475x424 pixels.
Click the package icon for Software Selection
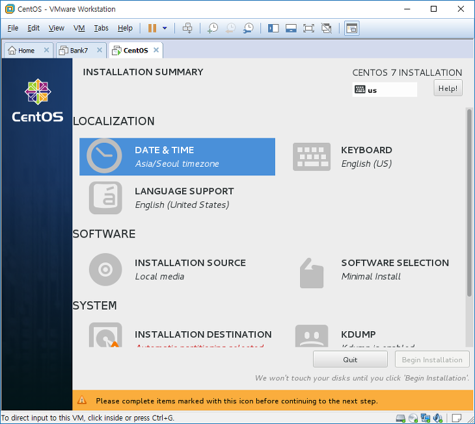pyautogui.click(x=312, y=273)
